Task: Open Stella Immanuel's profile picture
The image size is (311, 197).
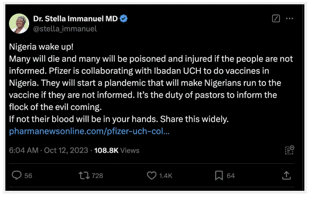Action: (x=19, y=23)
